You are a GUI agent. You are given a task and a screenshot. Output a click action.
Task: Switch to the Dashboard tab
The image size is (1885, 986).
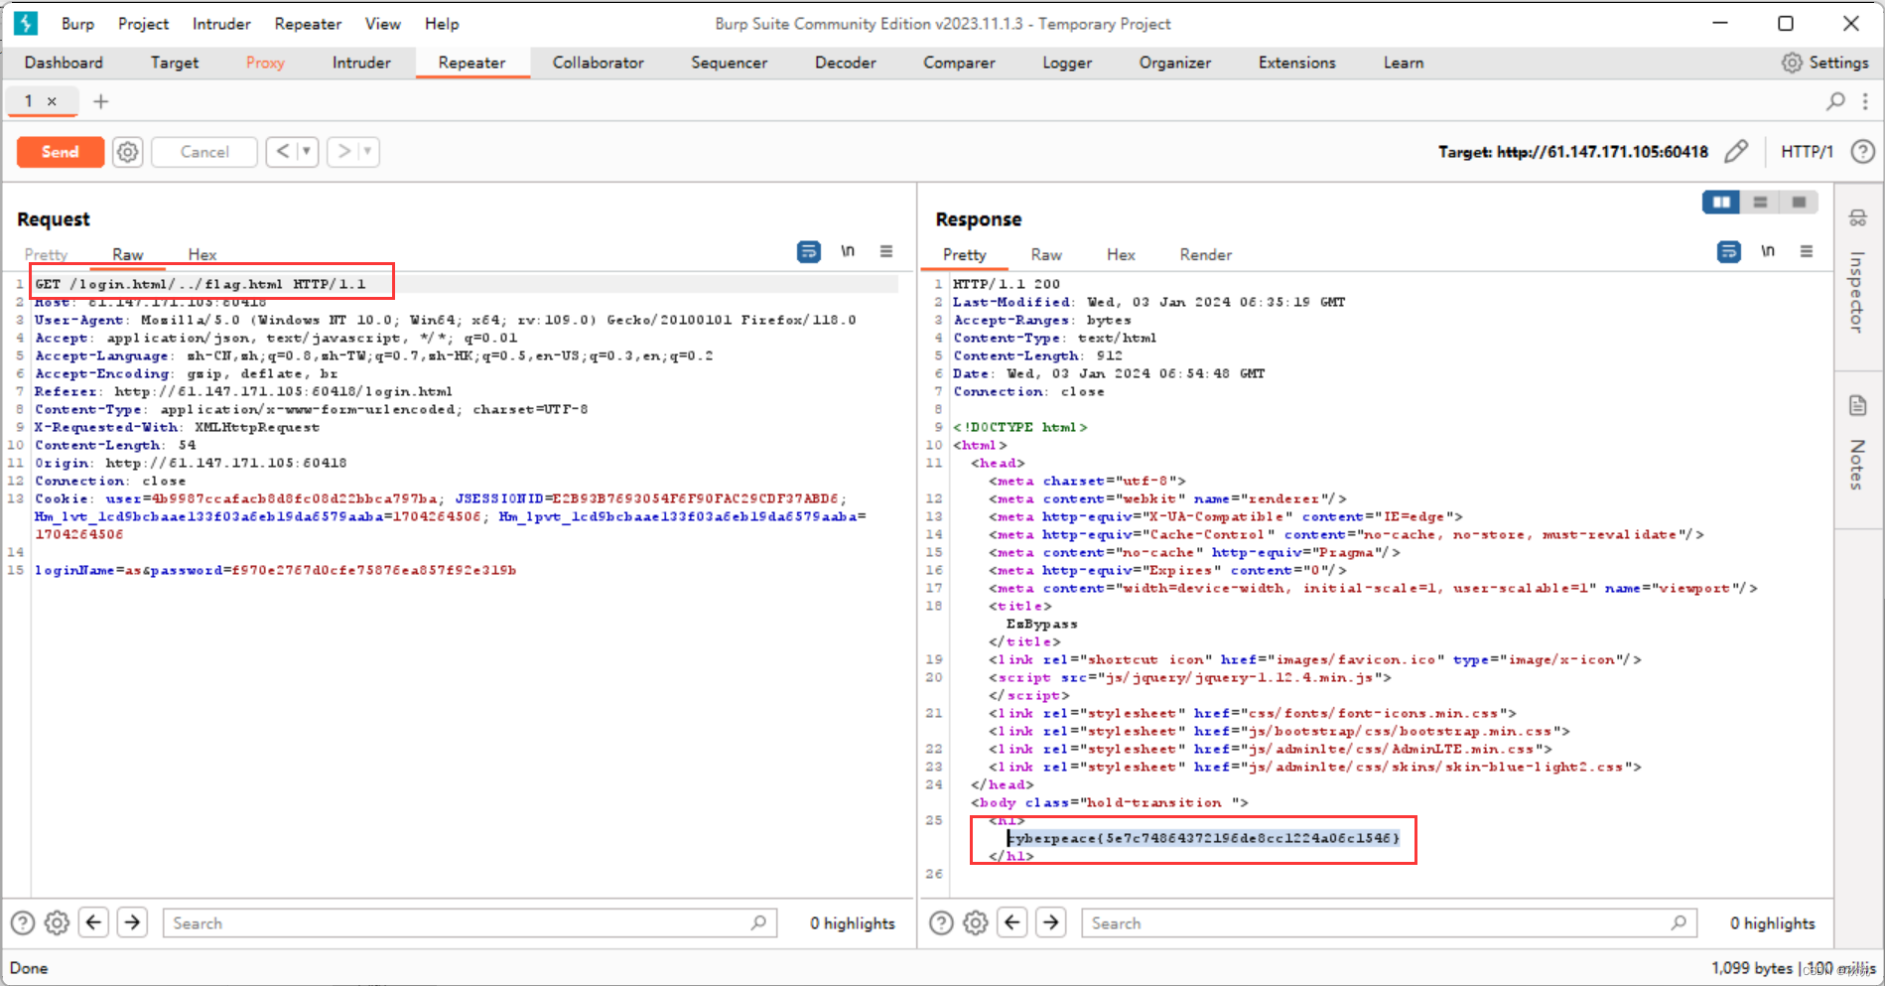point(64,63)
